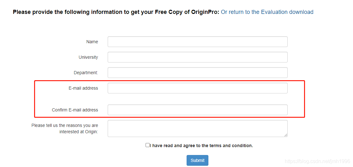Click the blog.csdn.net watermark text
Image resolution: width=353 pixels, height=167 pixels.
pos(317,161)
